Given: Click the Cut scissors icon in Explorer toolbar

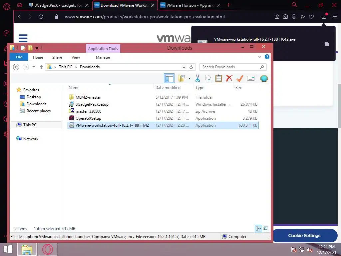Looking at the screenshot, I should (x=197, y=78).
